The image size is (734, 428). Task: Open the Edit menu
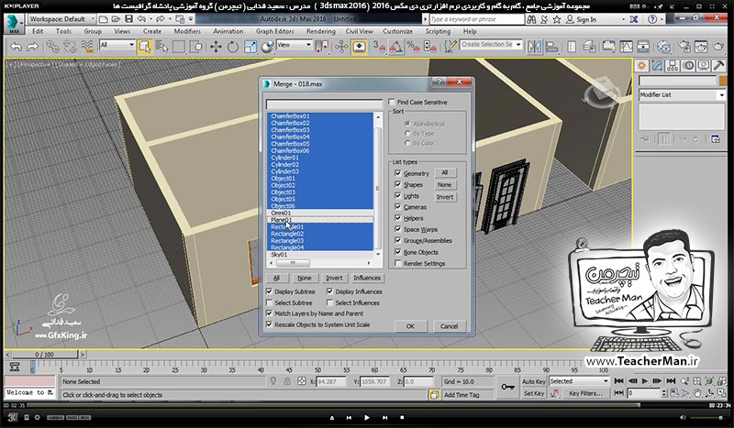pos(38,31)
